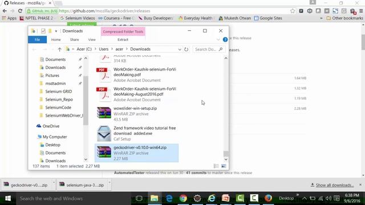Open Mukesh Otwan bookmark
This screenshot has width=365, height=205.
tap(234, 18)
